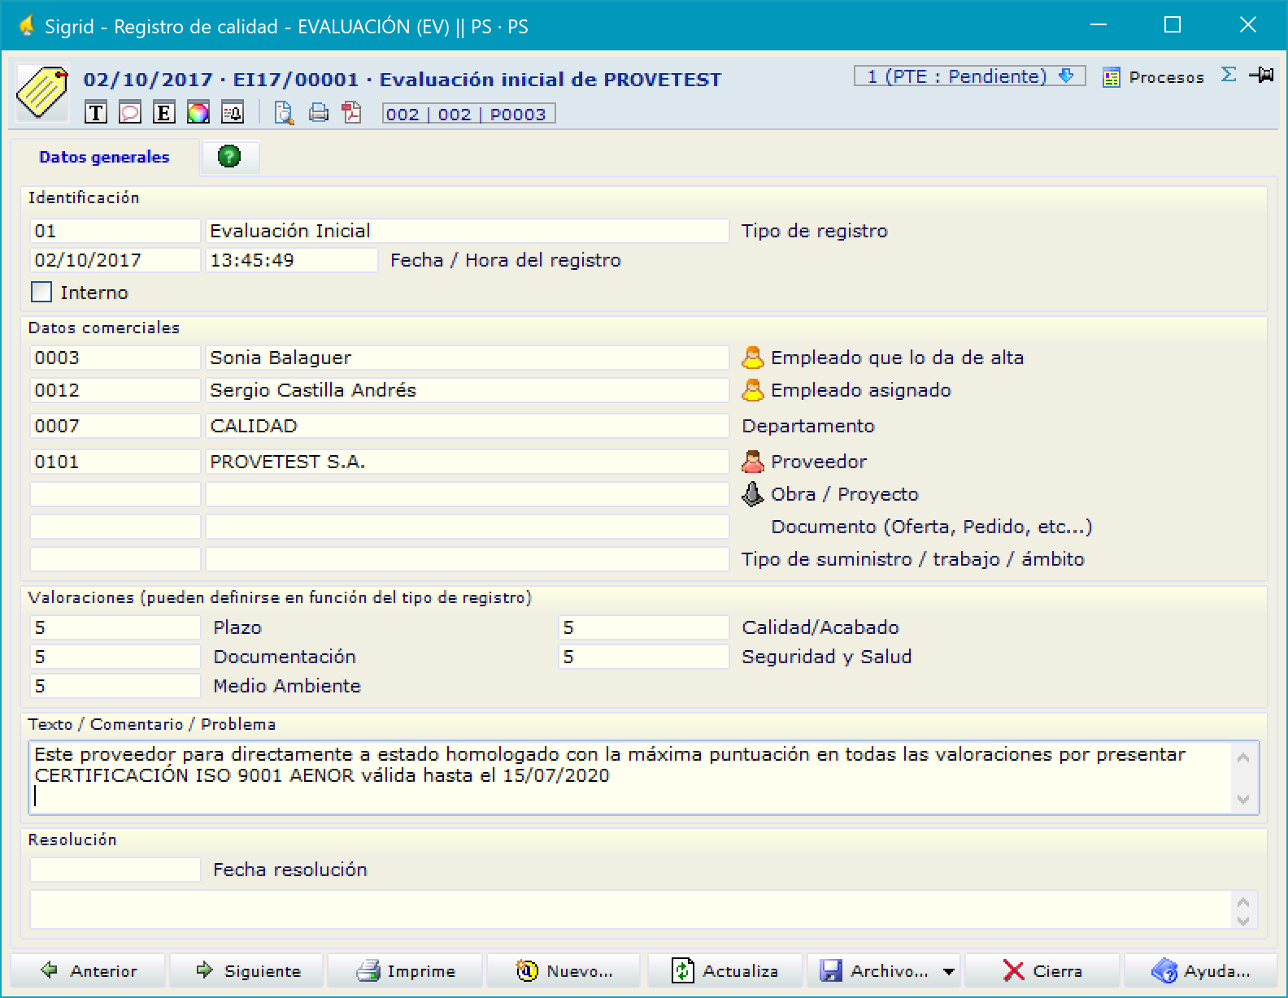Expand the Archivo dropdown arrow

949,972
